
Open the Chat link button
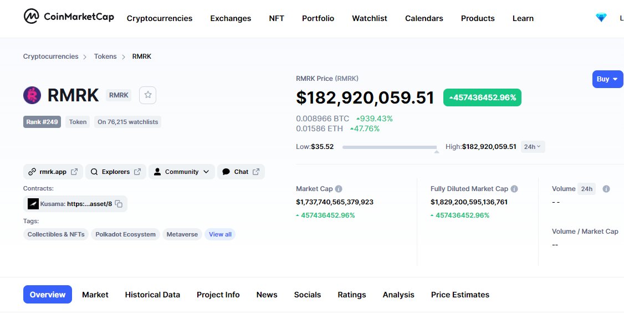pyautogui.click(x=241, y=172)
